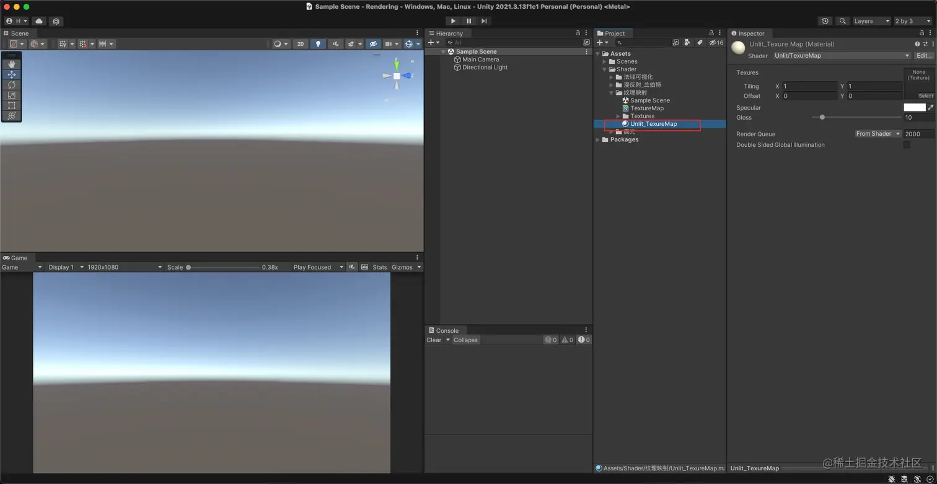Select the Scale tool in Scene

[11, 95]
